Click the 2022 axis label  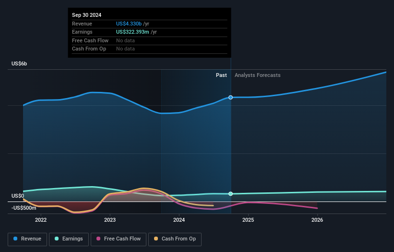point(41,220)
